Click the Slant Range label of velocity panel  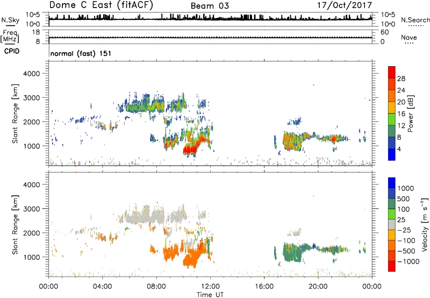(x=15, y=225)
